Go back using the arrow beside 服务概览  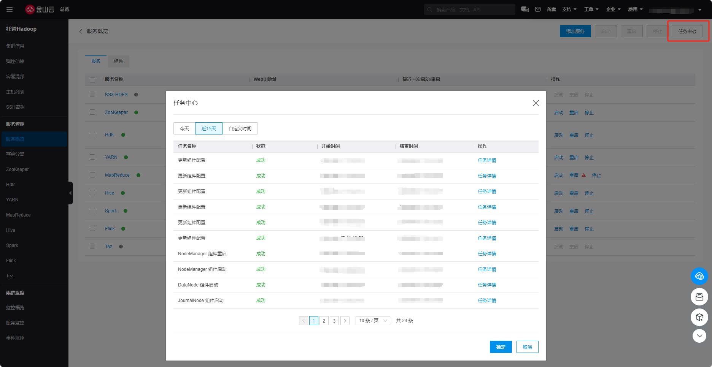81,31
